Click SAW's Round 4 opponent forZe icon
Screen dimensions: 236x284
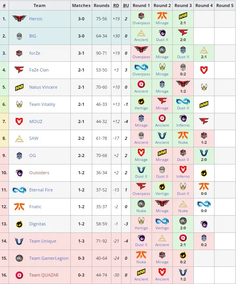click(x=204, y=136)
